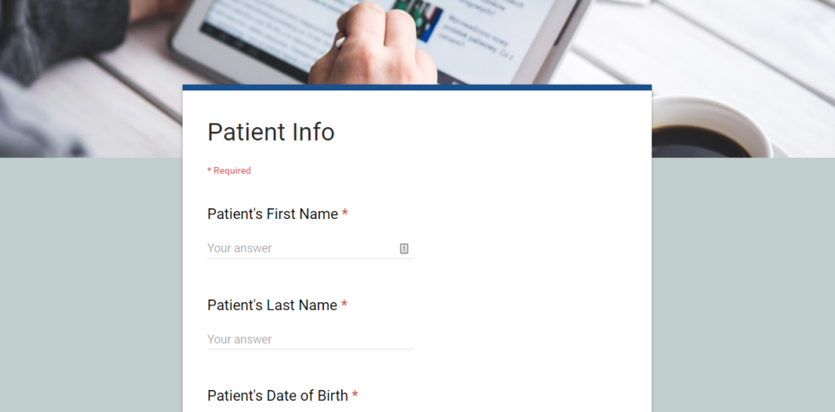Viewport: 835px width, 412px height.
Task: Click the dark blue bar atop the form
Action: [x=417, y=87]
